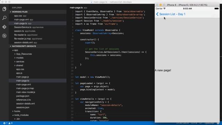
Task: Open the Search view icon
Action: click(x=4, y=18)
